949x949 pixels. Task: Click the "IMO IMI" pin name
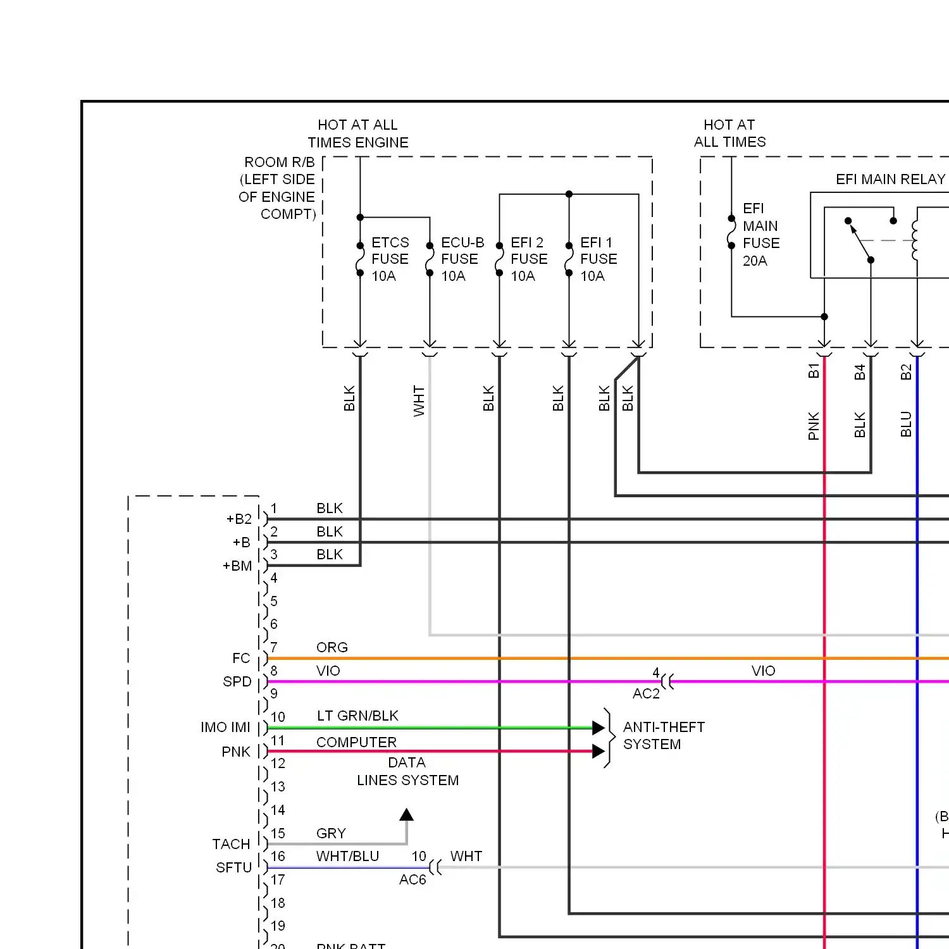tap(225, 727)
